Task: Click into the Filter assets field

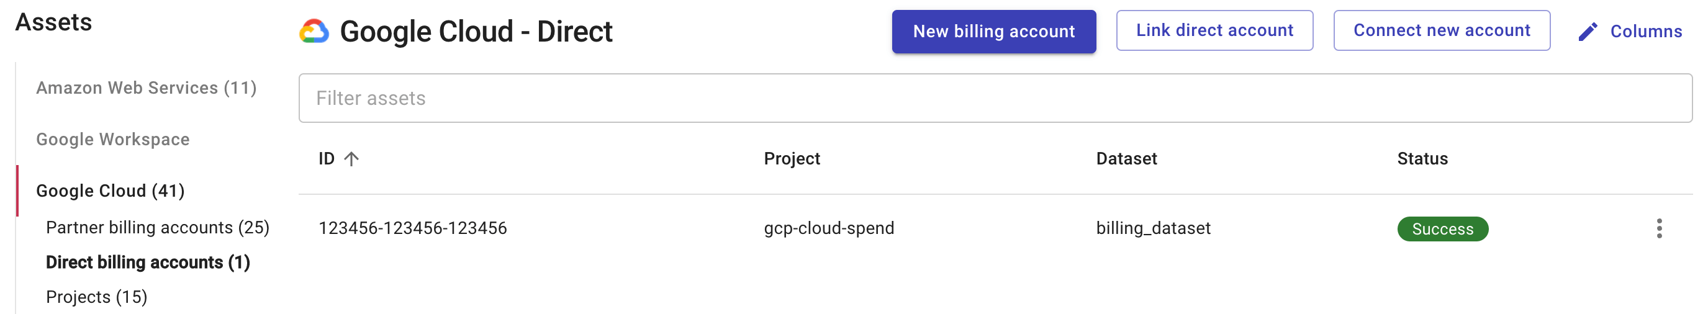Action: tap(995, 98)
